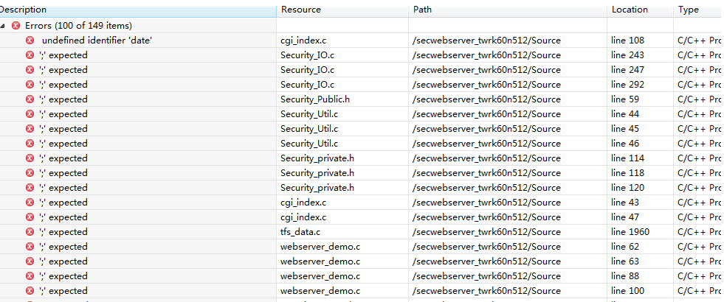Click error icon on Security_Util.c line 44 row

pyautogui.click(x=30, y=114)
